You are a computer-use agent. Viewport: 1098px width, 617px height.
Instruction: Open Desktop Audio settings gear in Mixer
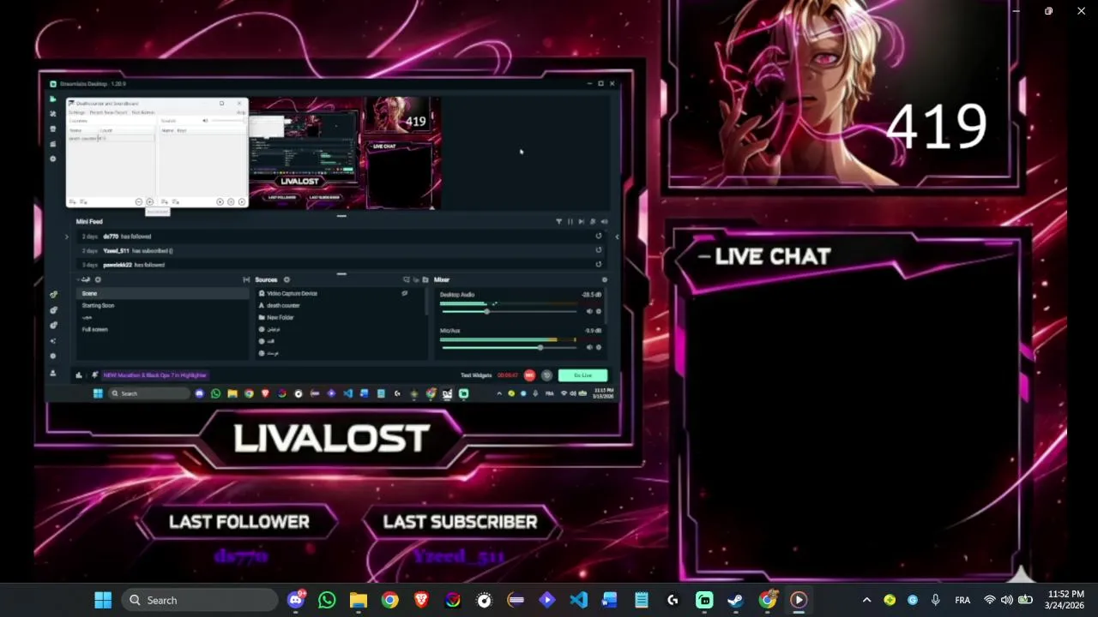coord(599,311)
